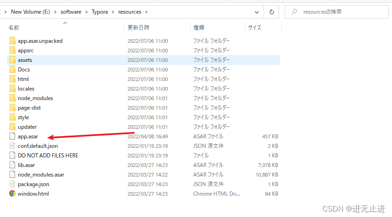The height and width of the screenshot is (217, 392).
Task: Select the app.asar file name
Action: pos(28,136)
